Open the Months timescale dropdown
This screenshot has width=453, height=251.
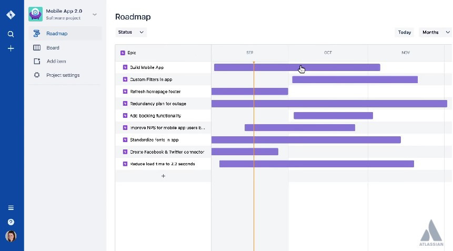pos(435,32)
